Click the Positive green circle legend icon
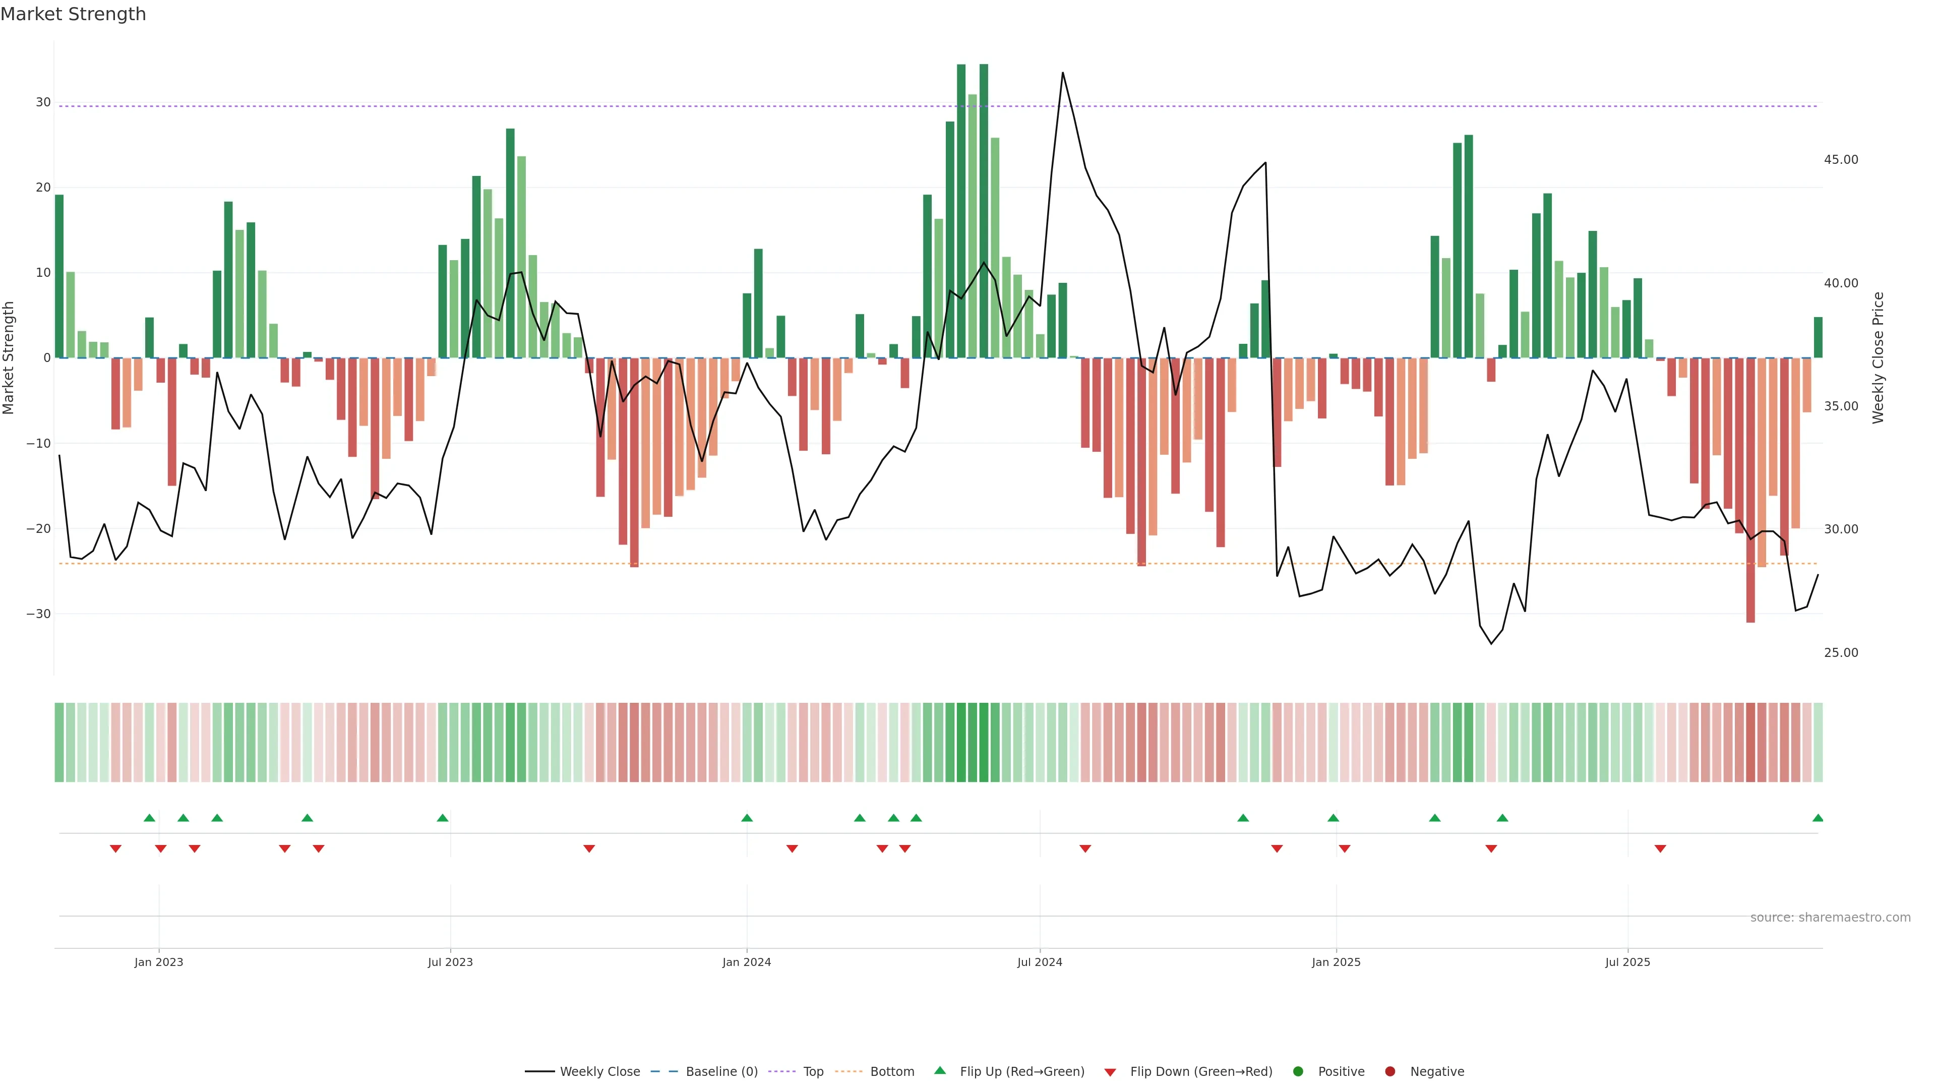This screenshot has height=1089, width=1936. [1298, 1072]
